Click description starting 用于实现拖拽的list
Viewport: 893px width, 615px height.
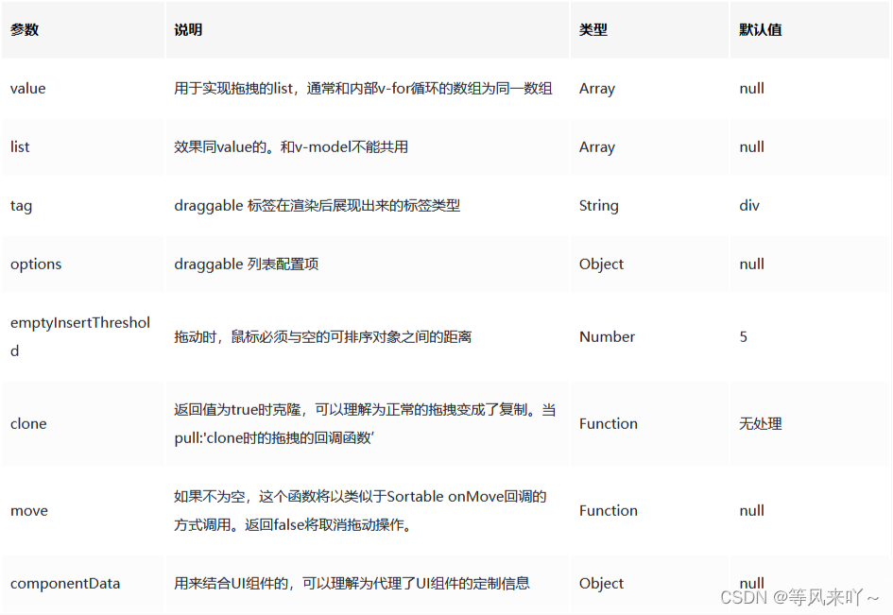(x=363, y=88)
